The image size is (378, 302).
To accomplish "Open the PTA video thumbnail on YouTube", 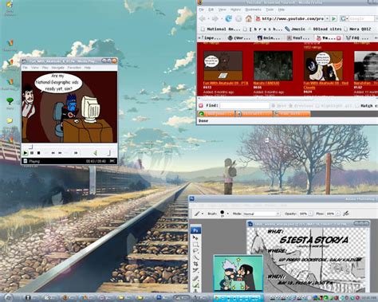I will click(x=222, y=65).
